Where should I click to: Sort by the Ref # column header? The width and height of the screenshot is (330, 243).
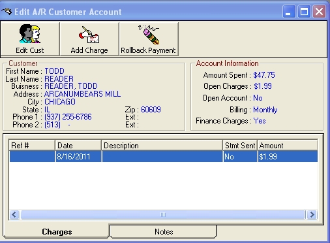pos(32,145)
